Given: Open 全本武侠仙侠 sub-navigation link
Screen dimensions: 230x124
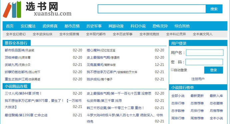Looking at the screenshot, I should (42, 34).
